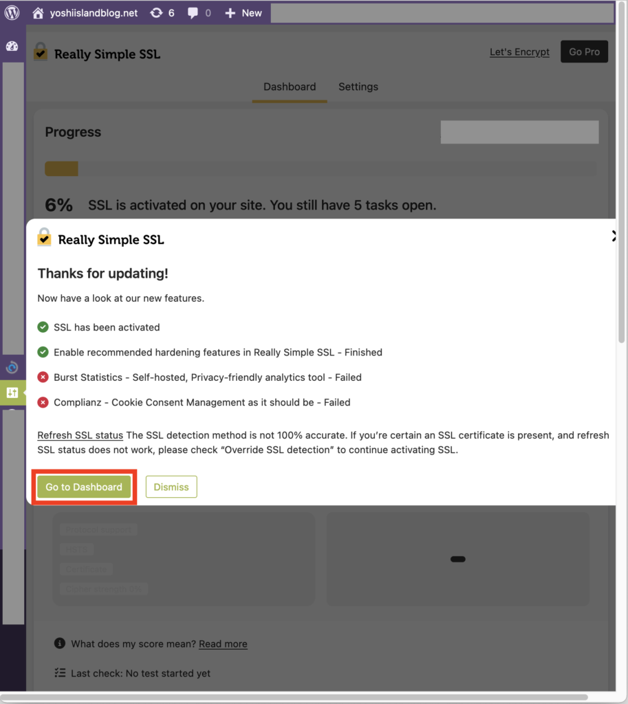Screen dimensions: 628x704
Task: Click the home icon in admin bar
Action: click(x=39, y=13)
